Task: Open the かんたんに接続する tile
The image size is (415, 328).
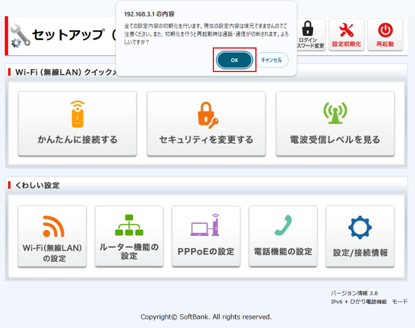Action: point(77,124)
